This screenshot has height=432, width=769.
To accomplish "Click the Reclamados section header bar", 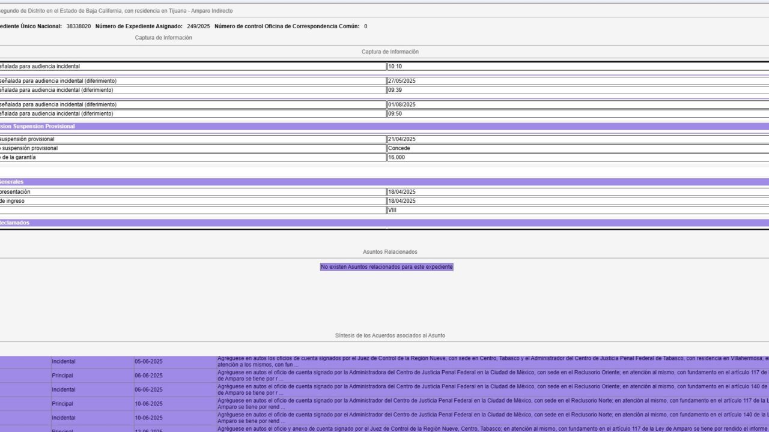I will pyautogui.click(x=384, y=223).
